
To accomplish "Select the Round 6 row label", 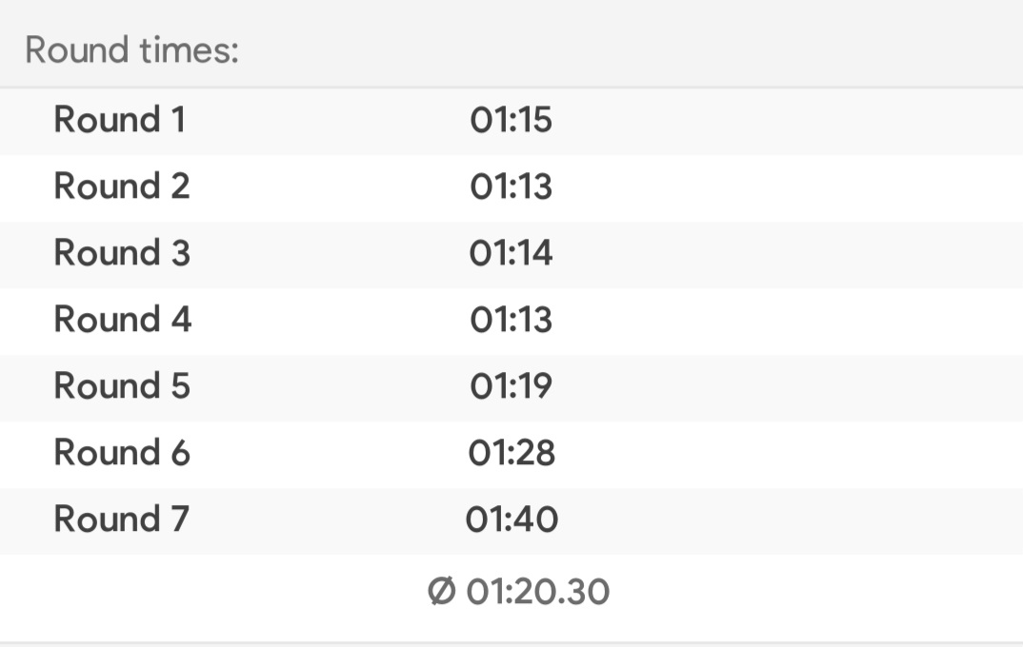I will click(122, 452).
